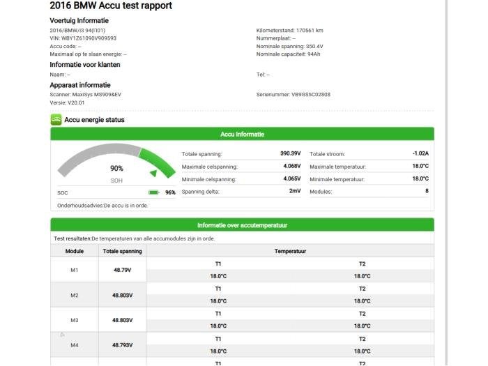The height and width of the screenshot is (366, 488).
Task: Select the M2 module cell
Action: pyautogui.click(x=75, y=296)
